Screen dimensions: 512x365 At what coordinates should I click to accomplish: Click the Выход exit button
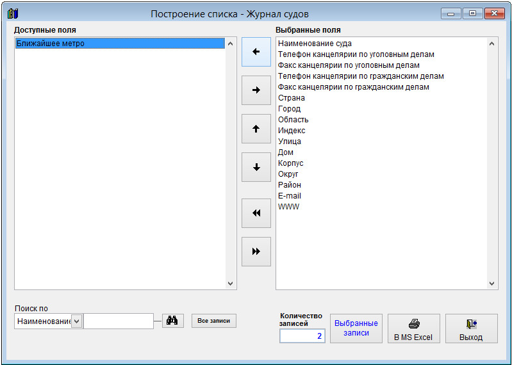tap(472, 328)
